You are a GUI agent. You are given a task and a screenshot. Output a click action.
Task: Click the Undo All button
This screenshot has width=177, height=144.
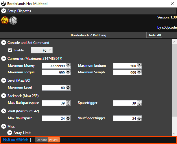pyautogui.click(x=154, y=35)
